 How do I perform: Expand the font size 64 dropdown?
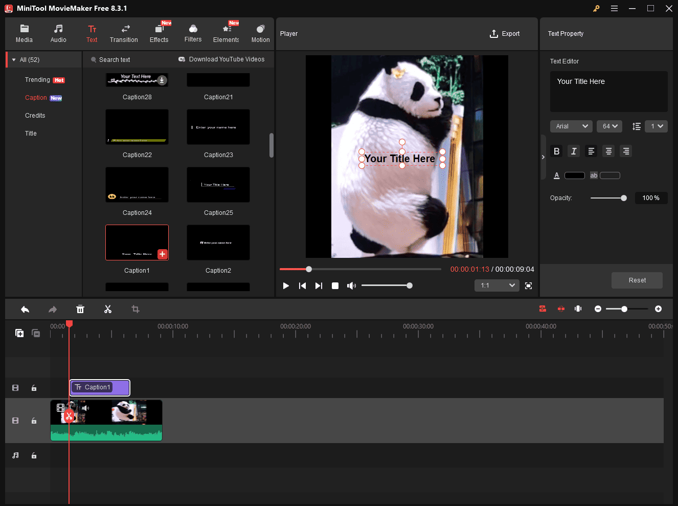pyautogui.click(x=609, y=126)
